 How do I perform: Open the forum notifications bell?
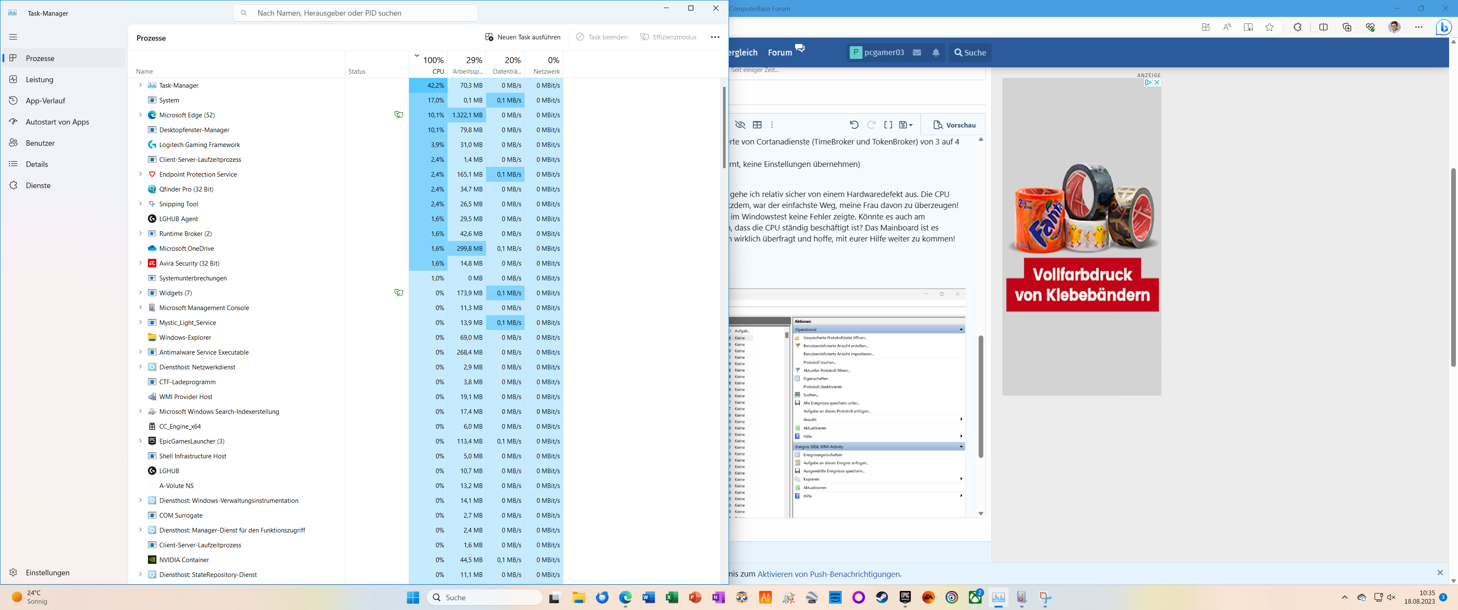coord(935,53)
